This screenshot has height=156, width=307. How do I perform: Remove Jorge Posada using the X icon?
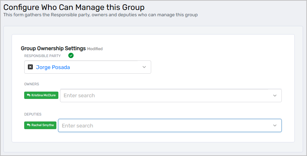[x=30, y=67]
